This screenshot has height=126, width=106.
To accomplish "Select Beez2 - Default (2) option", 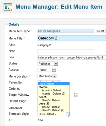I will 53,110.
